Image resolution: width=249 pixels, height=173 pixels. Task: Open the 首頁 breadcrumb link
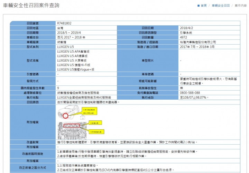pos(204,6)
